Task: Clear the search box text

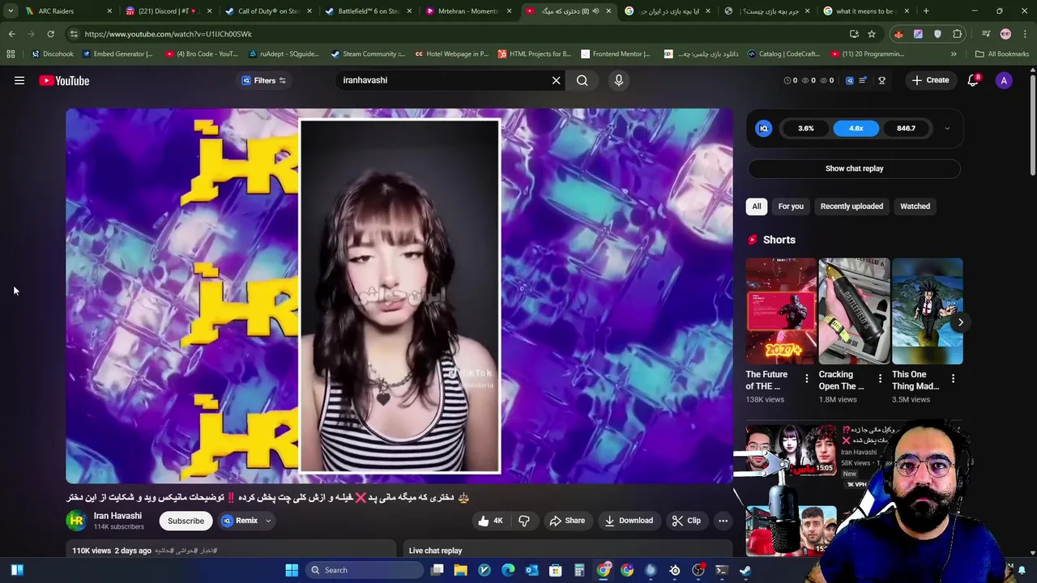Action: 556,80
